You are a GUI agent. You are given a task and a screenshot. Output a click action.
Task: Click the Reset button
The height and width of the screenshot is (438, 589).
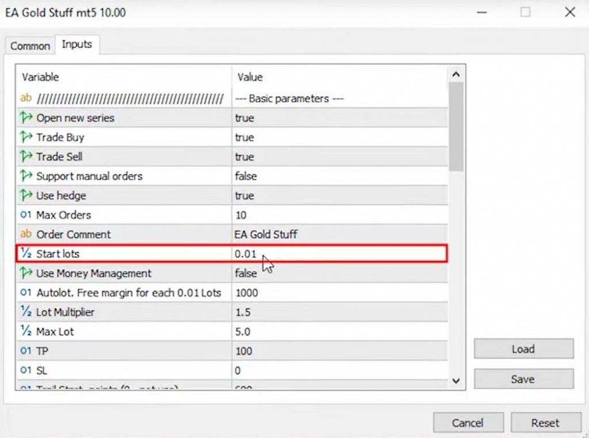[545, 422]
